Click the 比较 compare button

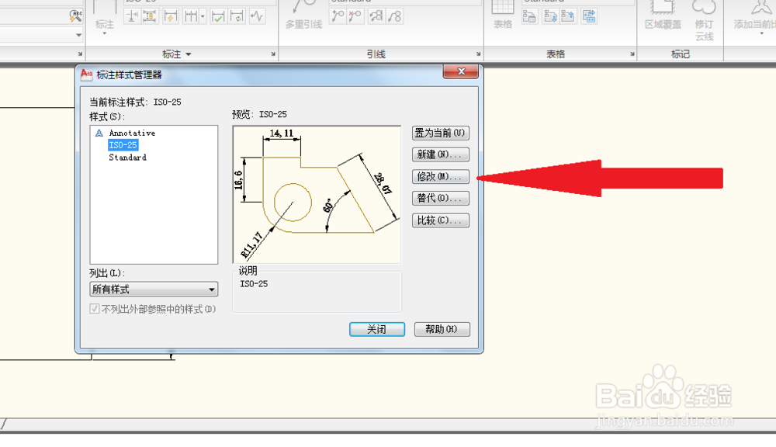pos(441,220)
